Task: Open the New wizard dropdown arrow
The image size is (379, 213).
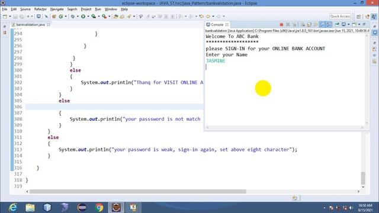Action: click(10, 17)
